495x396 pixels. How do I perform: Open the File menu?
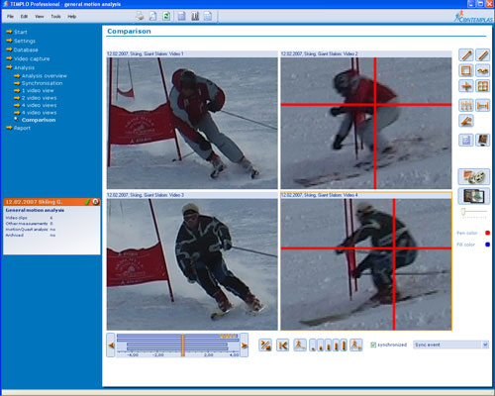click(x=11, y=17)
